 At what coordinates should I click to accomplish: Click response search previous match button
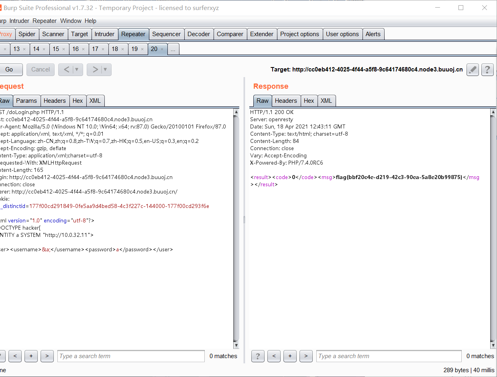click(x=274, y=356)
